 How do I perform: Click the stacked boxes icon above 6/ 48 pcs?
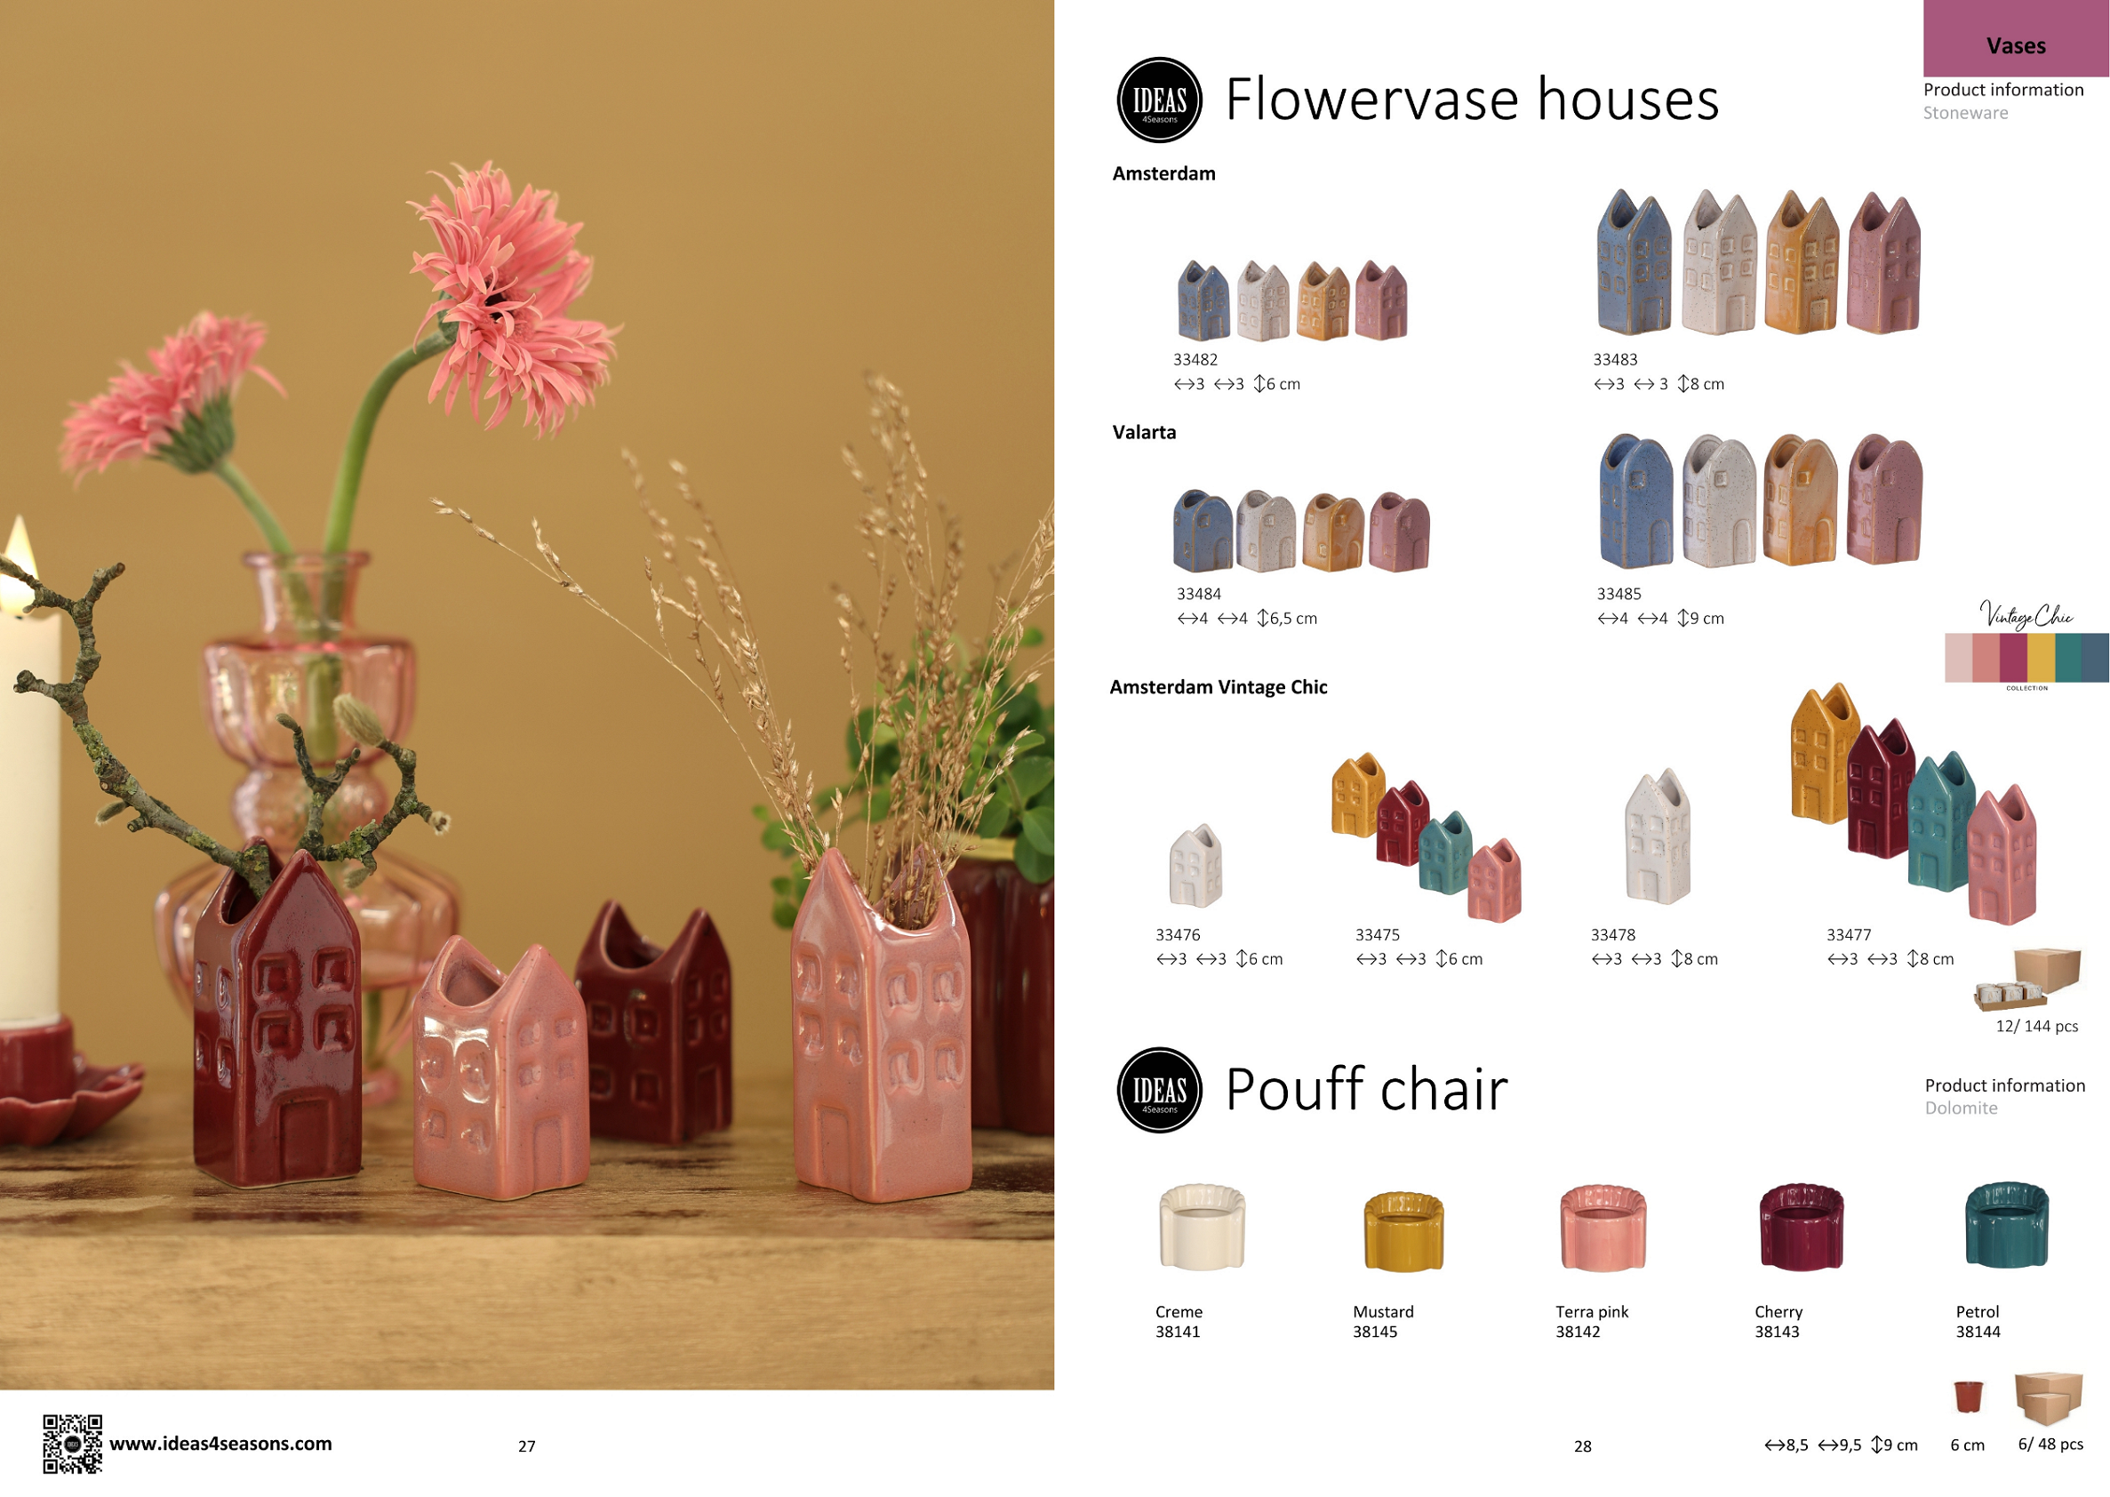click(x=2050, y=1397)
